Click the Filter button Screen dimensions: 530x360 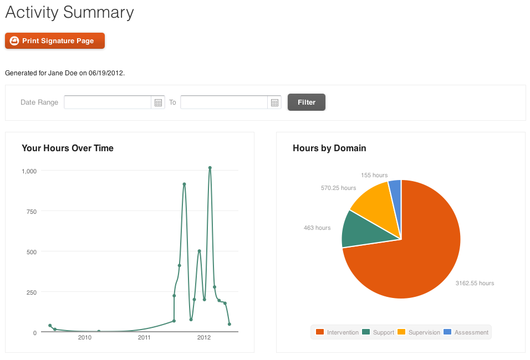tap(306, 102)
